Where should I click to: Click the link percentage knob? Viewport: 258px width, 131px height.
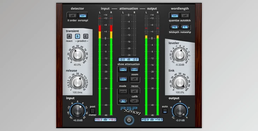[x=180, y=83]
